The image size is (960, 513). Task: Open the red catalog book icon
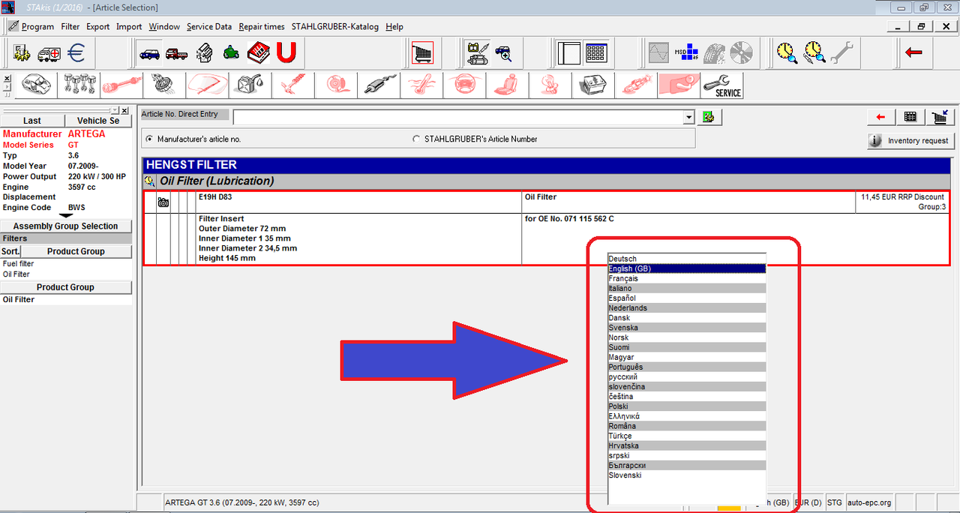click(259, 53)
